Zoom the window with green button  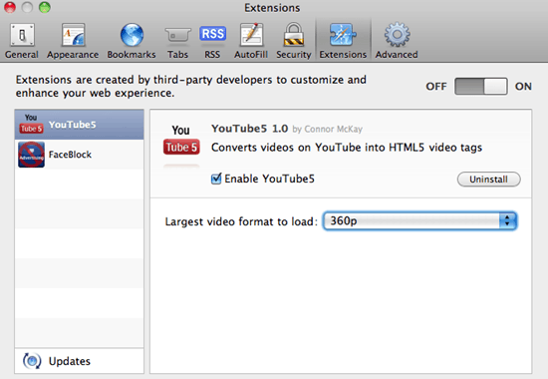point(45,7)
